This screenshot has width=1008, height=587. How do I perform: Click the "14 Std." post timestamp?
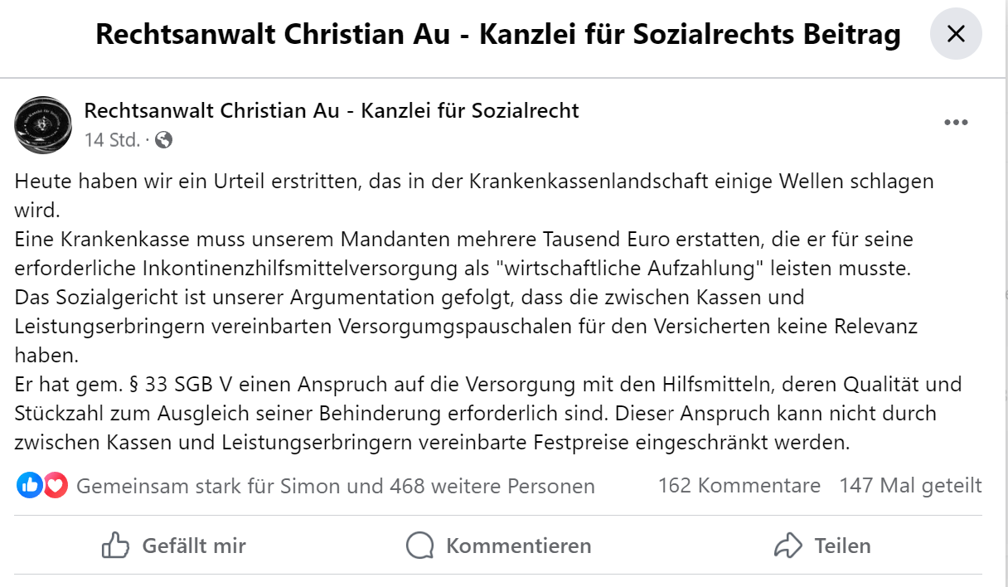112,140
